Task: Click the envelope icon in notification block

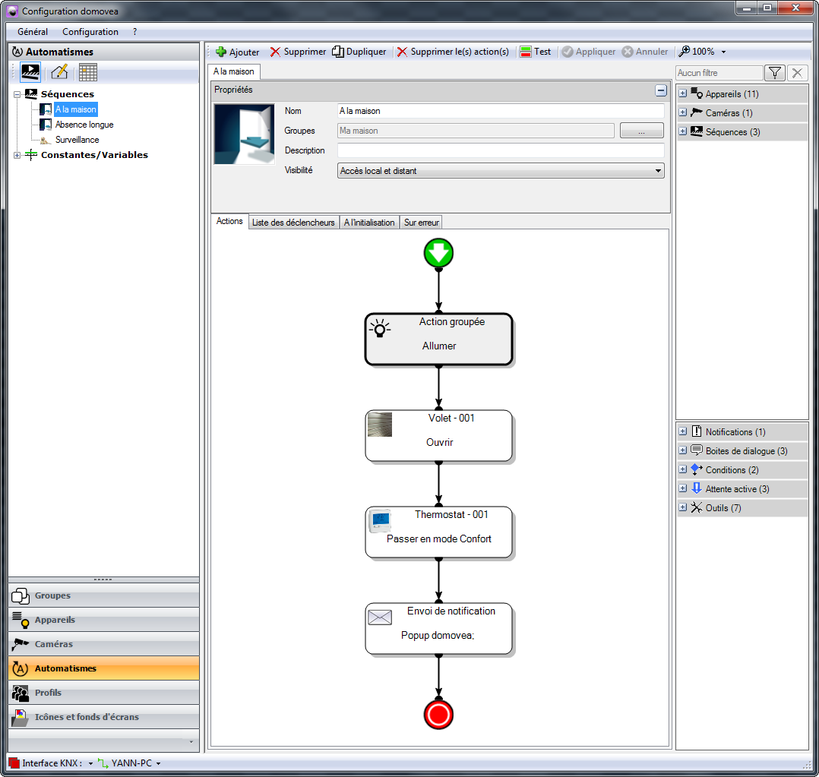Action: coord(380,617)
